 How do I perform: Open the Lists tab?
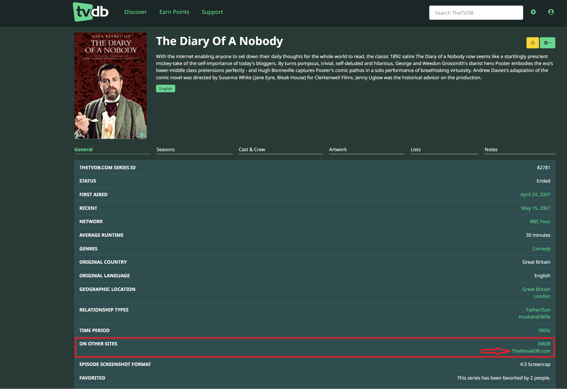pos(416,149)
